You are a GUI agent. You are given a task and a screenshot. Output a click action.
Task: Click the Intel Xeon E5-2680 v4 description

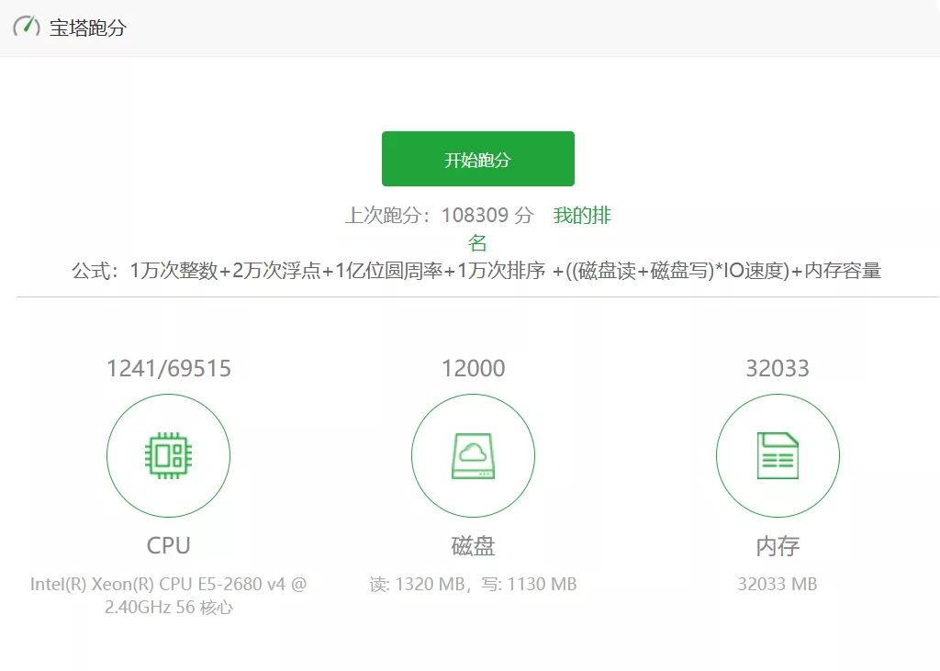pyautogui.click(x=168, y=585)
